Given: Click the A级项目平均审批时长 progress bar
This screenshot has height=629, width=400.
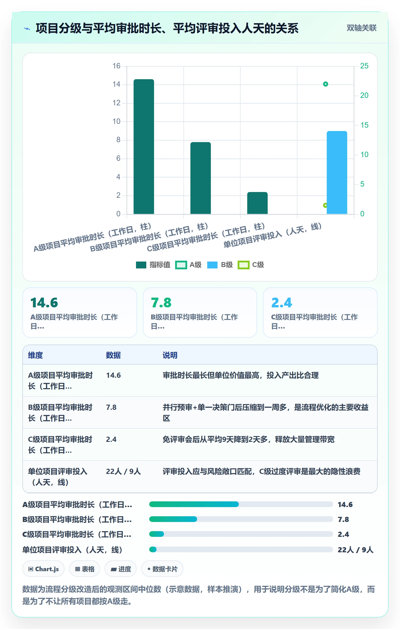Looking at the screenshot, I should [241, 504].
